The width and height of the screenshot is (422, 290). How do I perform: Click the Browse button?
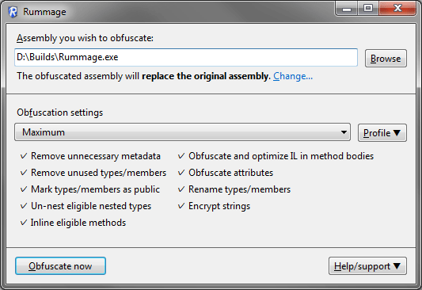(x=386, y=58)
